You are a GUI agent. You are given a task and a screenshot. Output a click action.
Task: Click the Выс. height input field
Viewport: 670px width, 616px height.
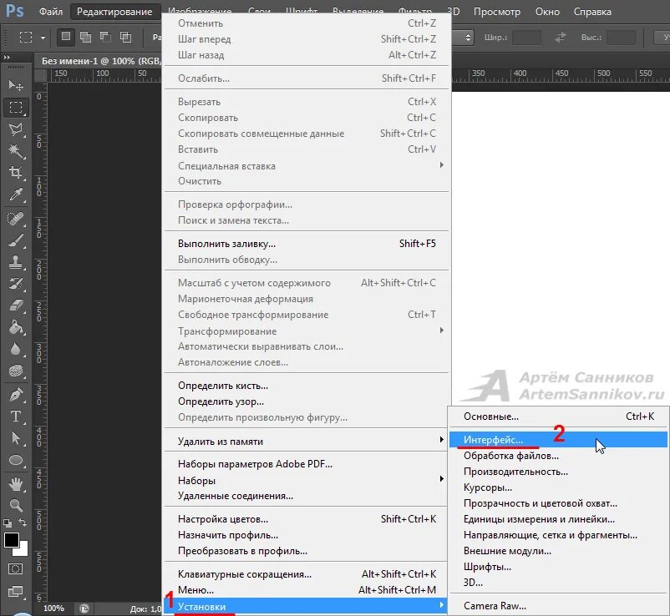[x=621, y=38]
